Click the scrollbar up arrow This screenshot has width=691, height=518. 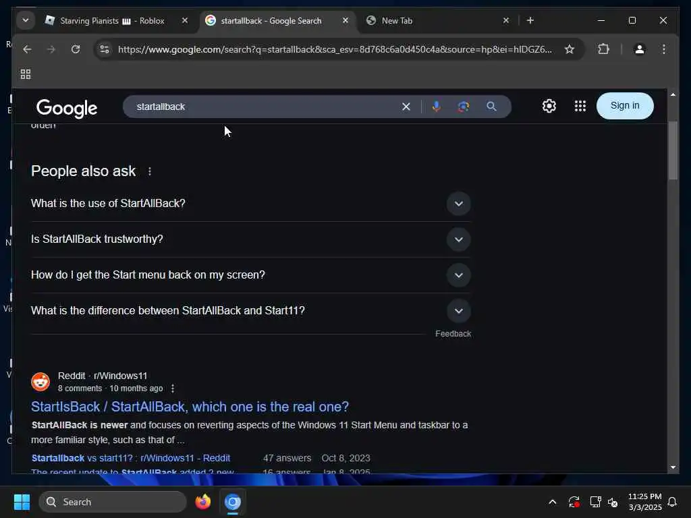673,94
